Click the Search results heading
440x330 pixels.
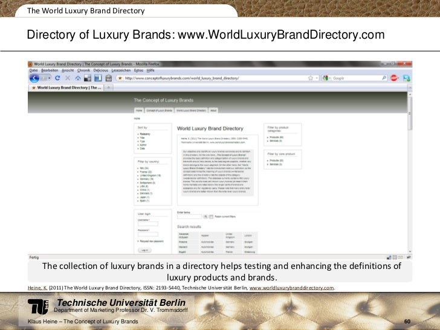(189, 227)
